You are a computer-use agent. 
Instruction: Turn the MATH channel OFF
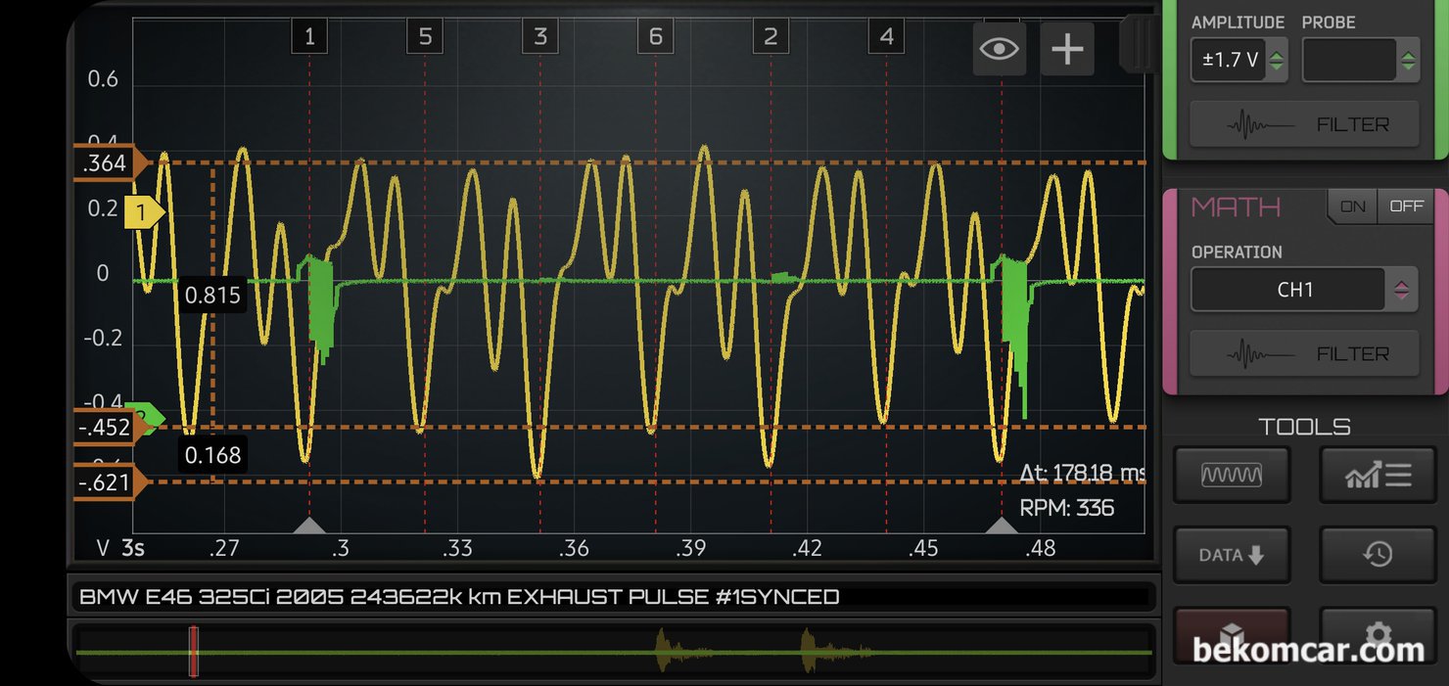coord(1406,206)
